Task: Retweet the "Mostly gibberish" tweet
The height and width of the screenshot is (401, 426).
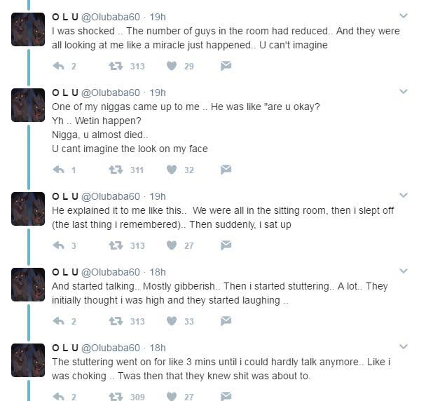Action: (115, 321)
